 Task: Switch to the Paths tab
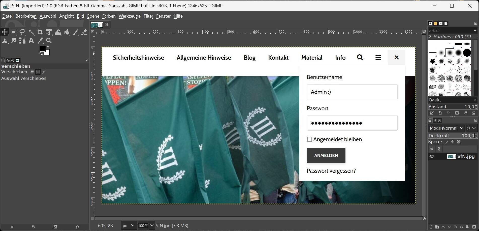click(440, 120)
